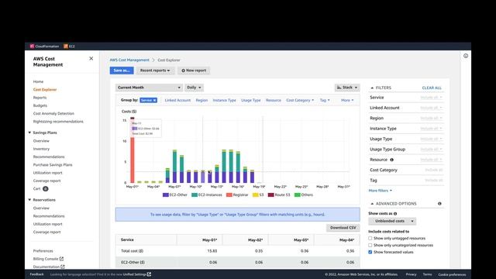The height and width of the screenshot is (279, 496).
Task: Group by Linked Account
Action: (x=177, y=100)
